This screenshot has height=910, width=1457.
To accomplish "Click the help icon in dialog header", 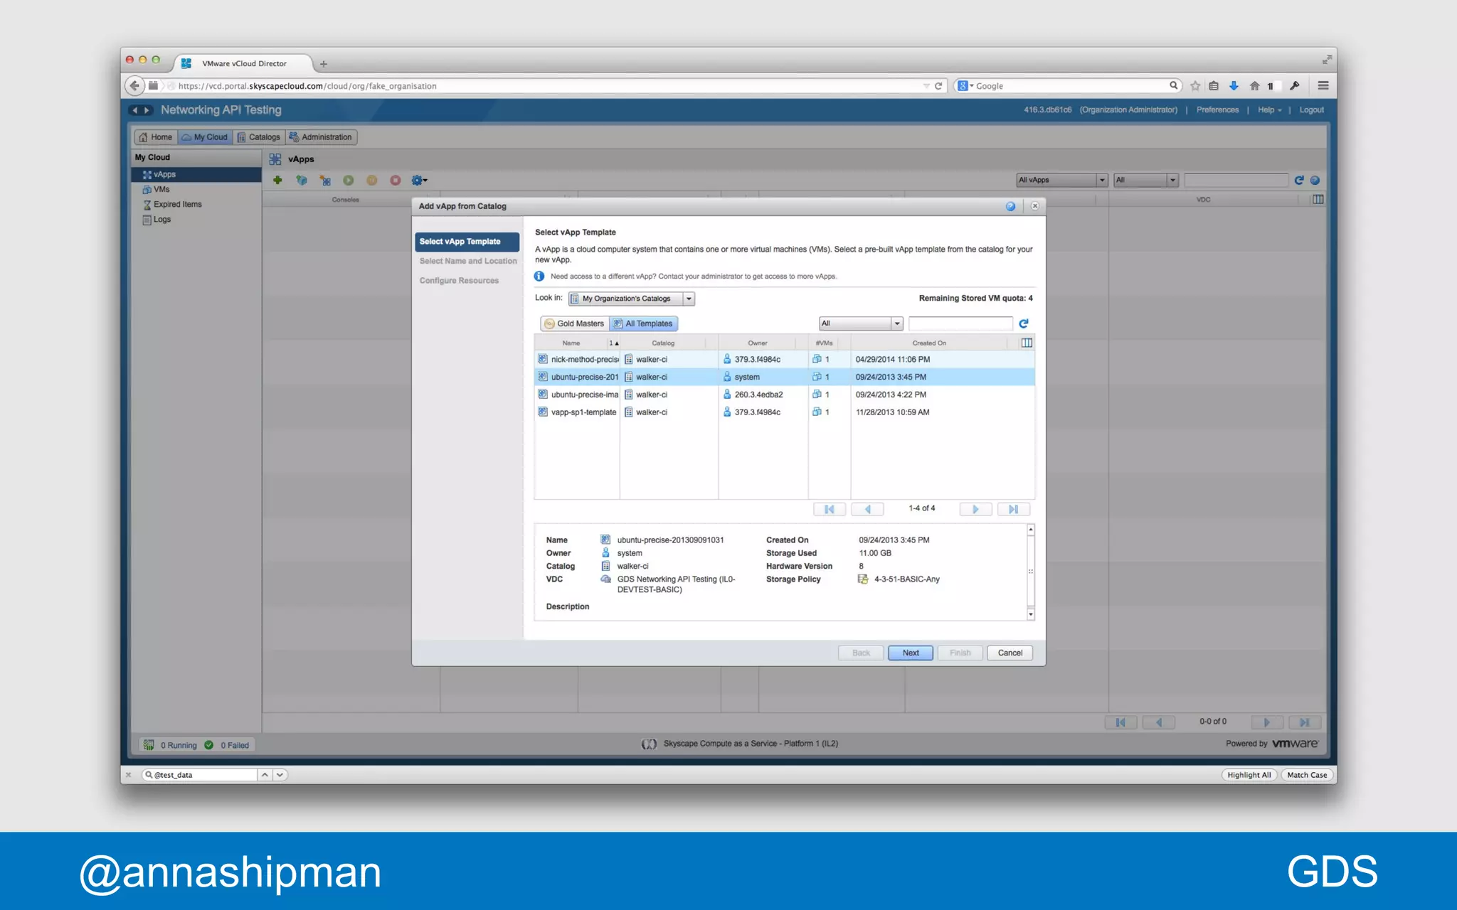I will point(1010,206).
